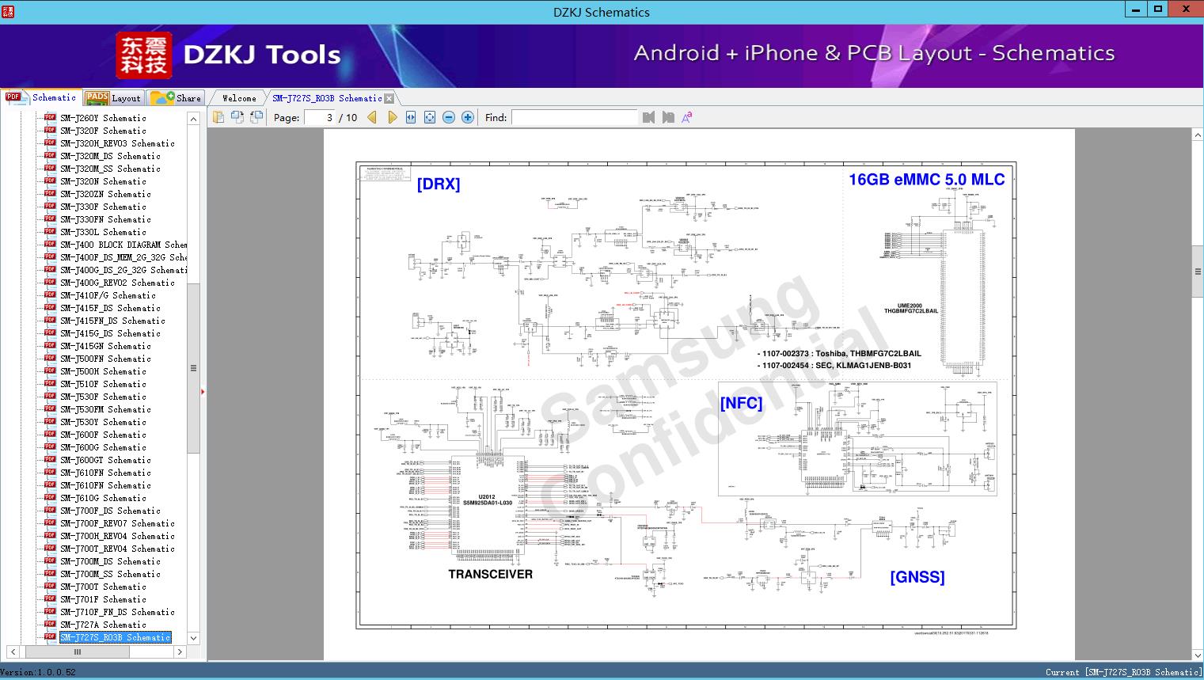Open SM-J510F Schematic
This screenshot has height=680, width=1204.
(x=103, y=384)
